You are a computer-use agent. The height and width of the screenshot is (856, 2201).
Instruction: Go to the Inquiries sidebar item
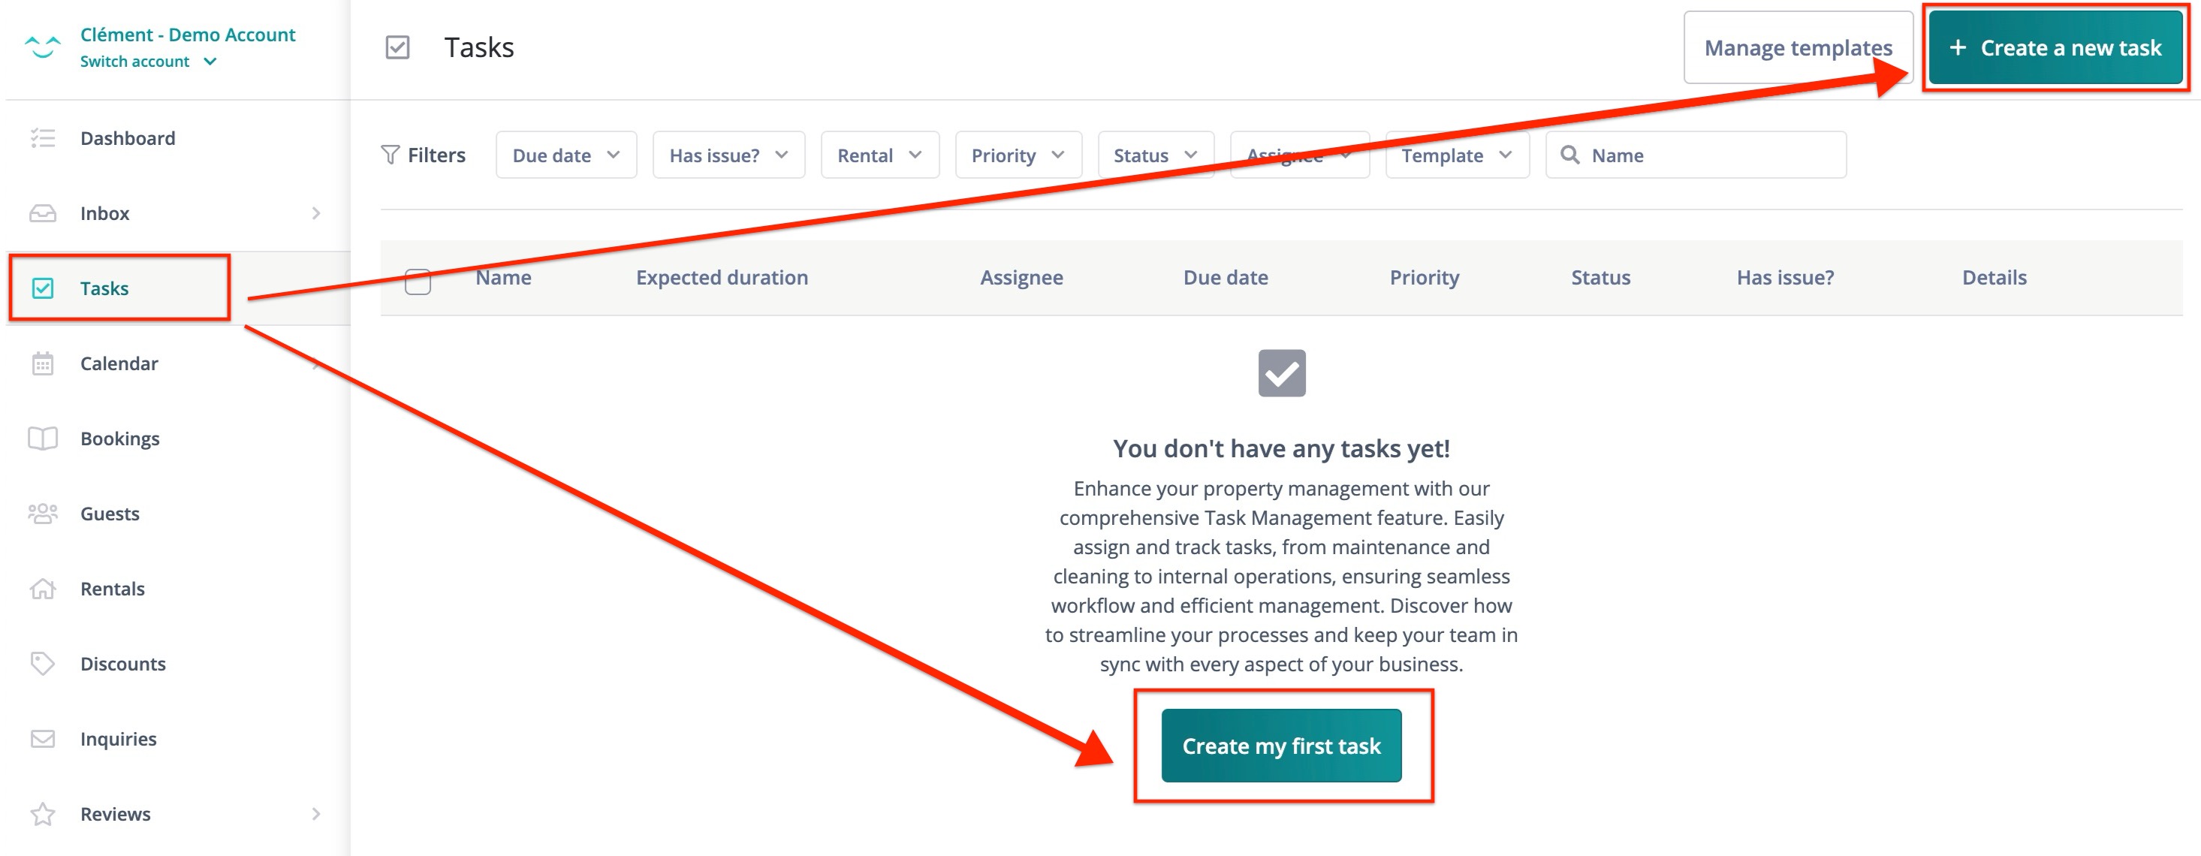(x=118, y=739)
